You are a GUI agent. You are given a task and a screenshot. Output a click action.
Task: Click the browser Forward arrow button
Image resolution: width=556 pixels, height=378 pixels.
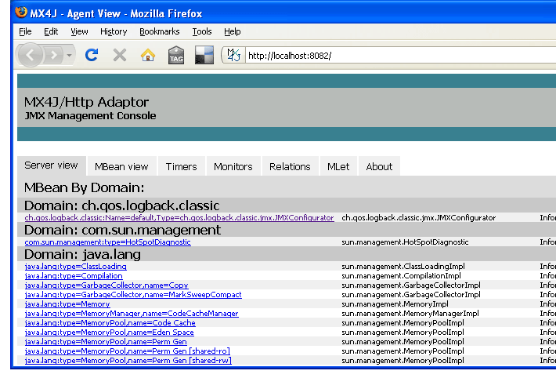54,55
